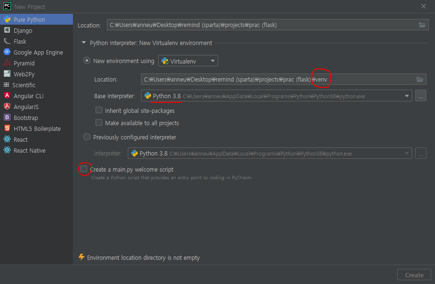Select Scientific project type
This screenshot has width=435, height=284.
(x=36, y=85)
